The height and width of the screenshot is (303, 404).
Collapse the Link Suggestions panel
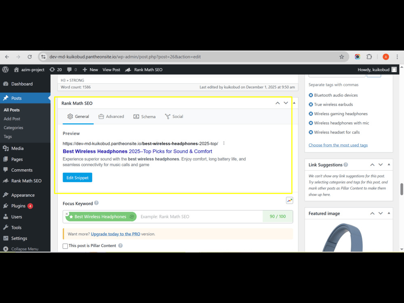click(x=389, y=165)
